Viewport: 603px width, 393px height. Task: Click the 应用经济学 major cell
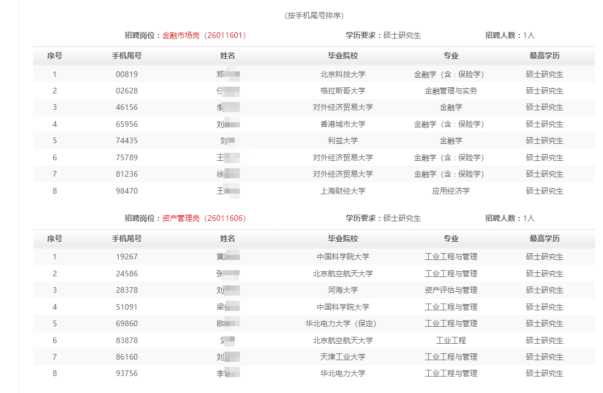pos(451,191)
